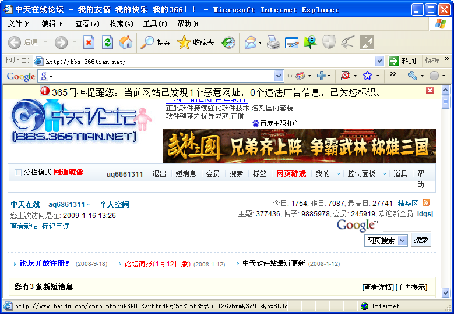Expand the address bar URL dropdown

[379, 61]
